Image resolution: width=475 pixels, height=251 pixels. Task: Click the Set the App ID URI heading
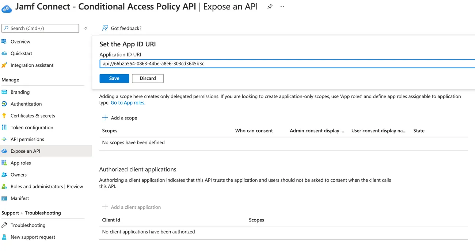click(x=128, y=44)
